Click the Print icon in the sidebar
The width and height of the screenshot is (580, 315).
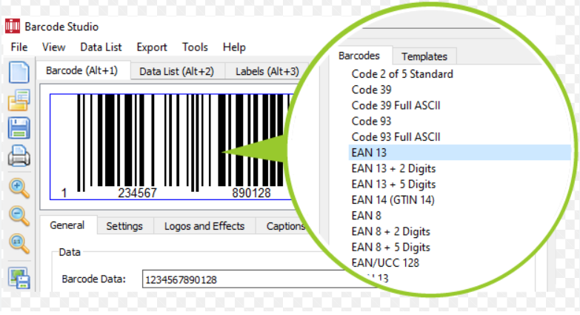coord(19,156)
